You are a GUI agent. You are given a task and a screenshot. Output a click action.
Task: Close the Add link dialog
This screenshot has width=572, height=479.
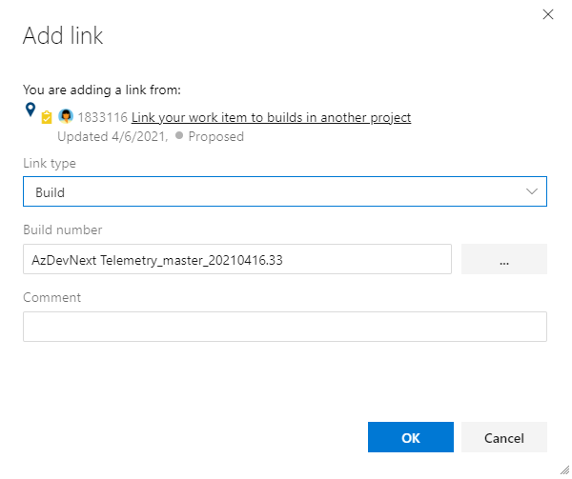pos(547,14)
